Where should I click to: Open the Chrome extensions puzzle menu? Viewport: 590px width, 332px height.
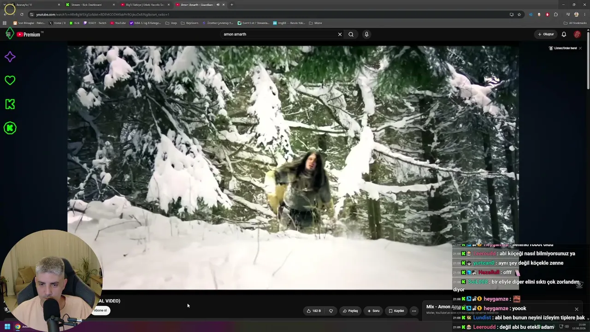(x=555, y=14)
